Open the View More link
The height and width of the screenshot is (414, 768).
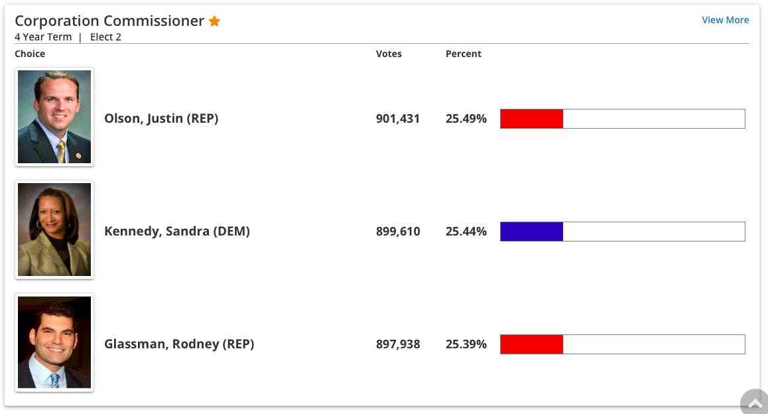725,20
